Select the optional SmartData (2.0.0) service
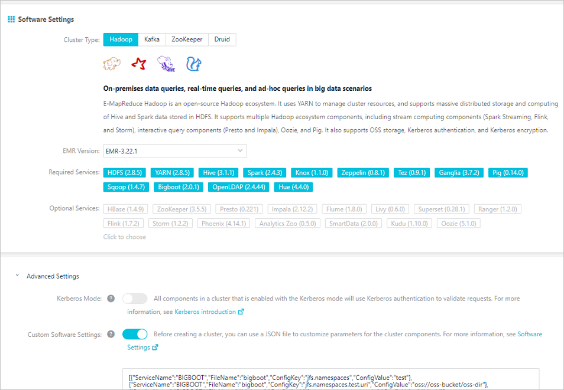This screenshot has width=564, height=390. click(353, 224)
